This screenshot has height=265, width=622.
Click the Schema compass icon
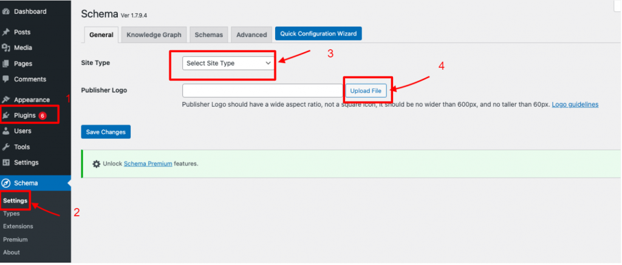(5, 183)
